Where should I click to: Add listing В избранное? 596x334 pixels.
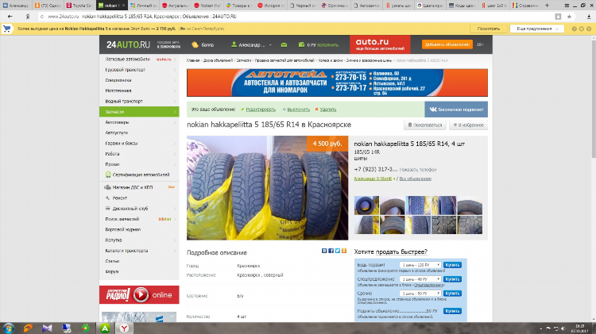(468, 125)
